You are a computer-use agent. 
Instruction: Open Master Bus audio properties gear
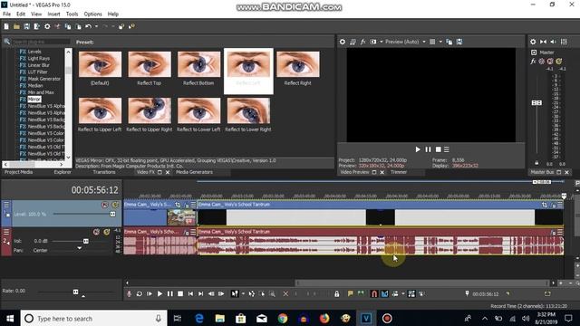533,42
